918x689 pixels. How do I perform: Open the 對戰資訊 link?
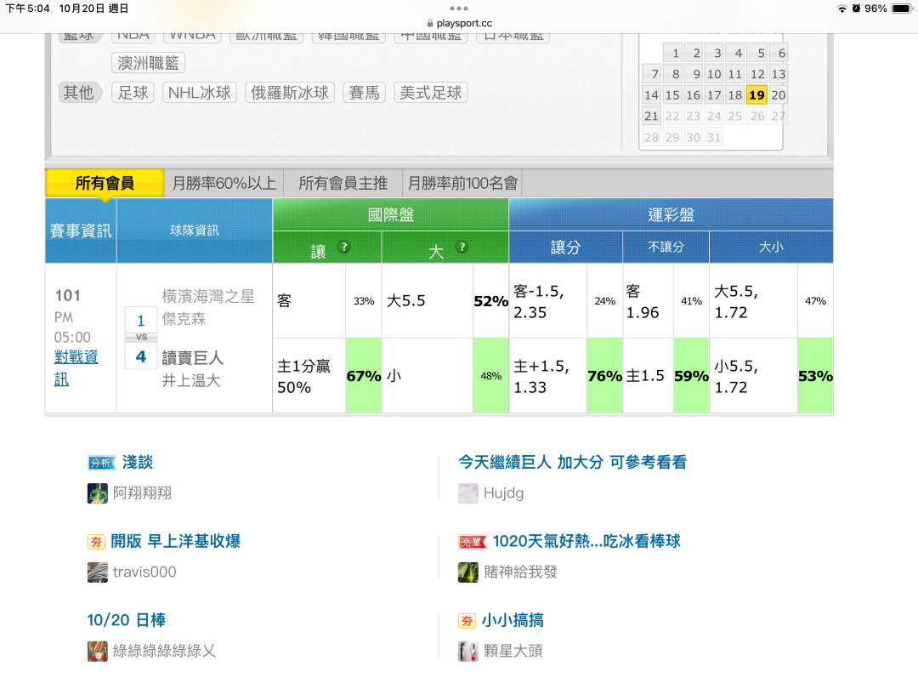coord(76,368)
